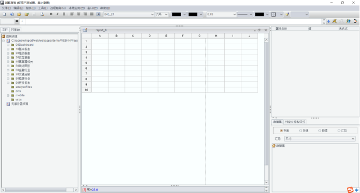Viewport: 360px width, 193px height.
Task: Click the second toolbar icon with blue arrow
Action: pos(12,14)
